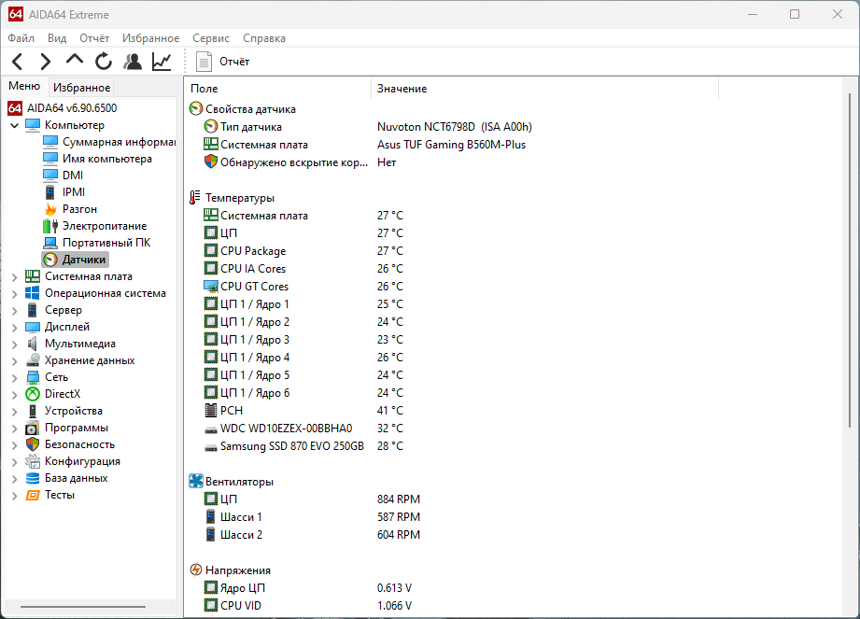860x619 pixels.
Task: Select the AIDA64 v6.90.6500 root icon
Action: (15, 108)
